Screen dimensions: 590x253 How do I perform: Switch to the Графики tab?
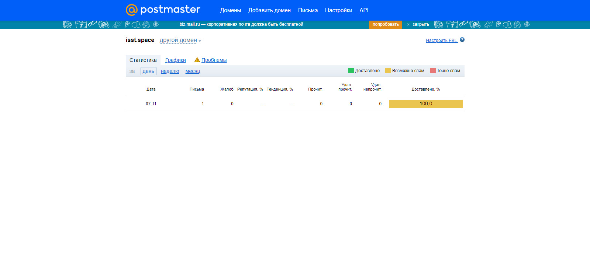pyautogui.click(x=175, y=60)
